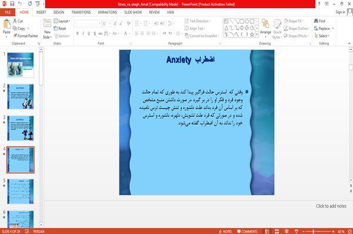Switch to the INSERT tab
353x234 pixels.
coord(41,12)
